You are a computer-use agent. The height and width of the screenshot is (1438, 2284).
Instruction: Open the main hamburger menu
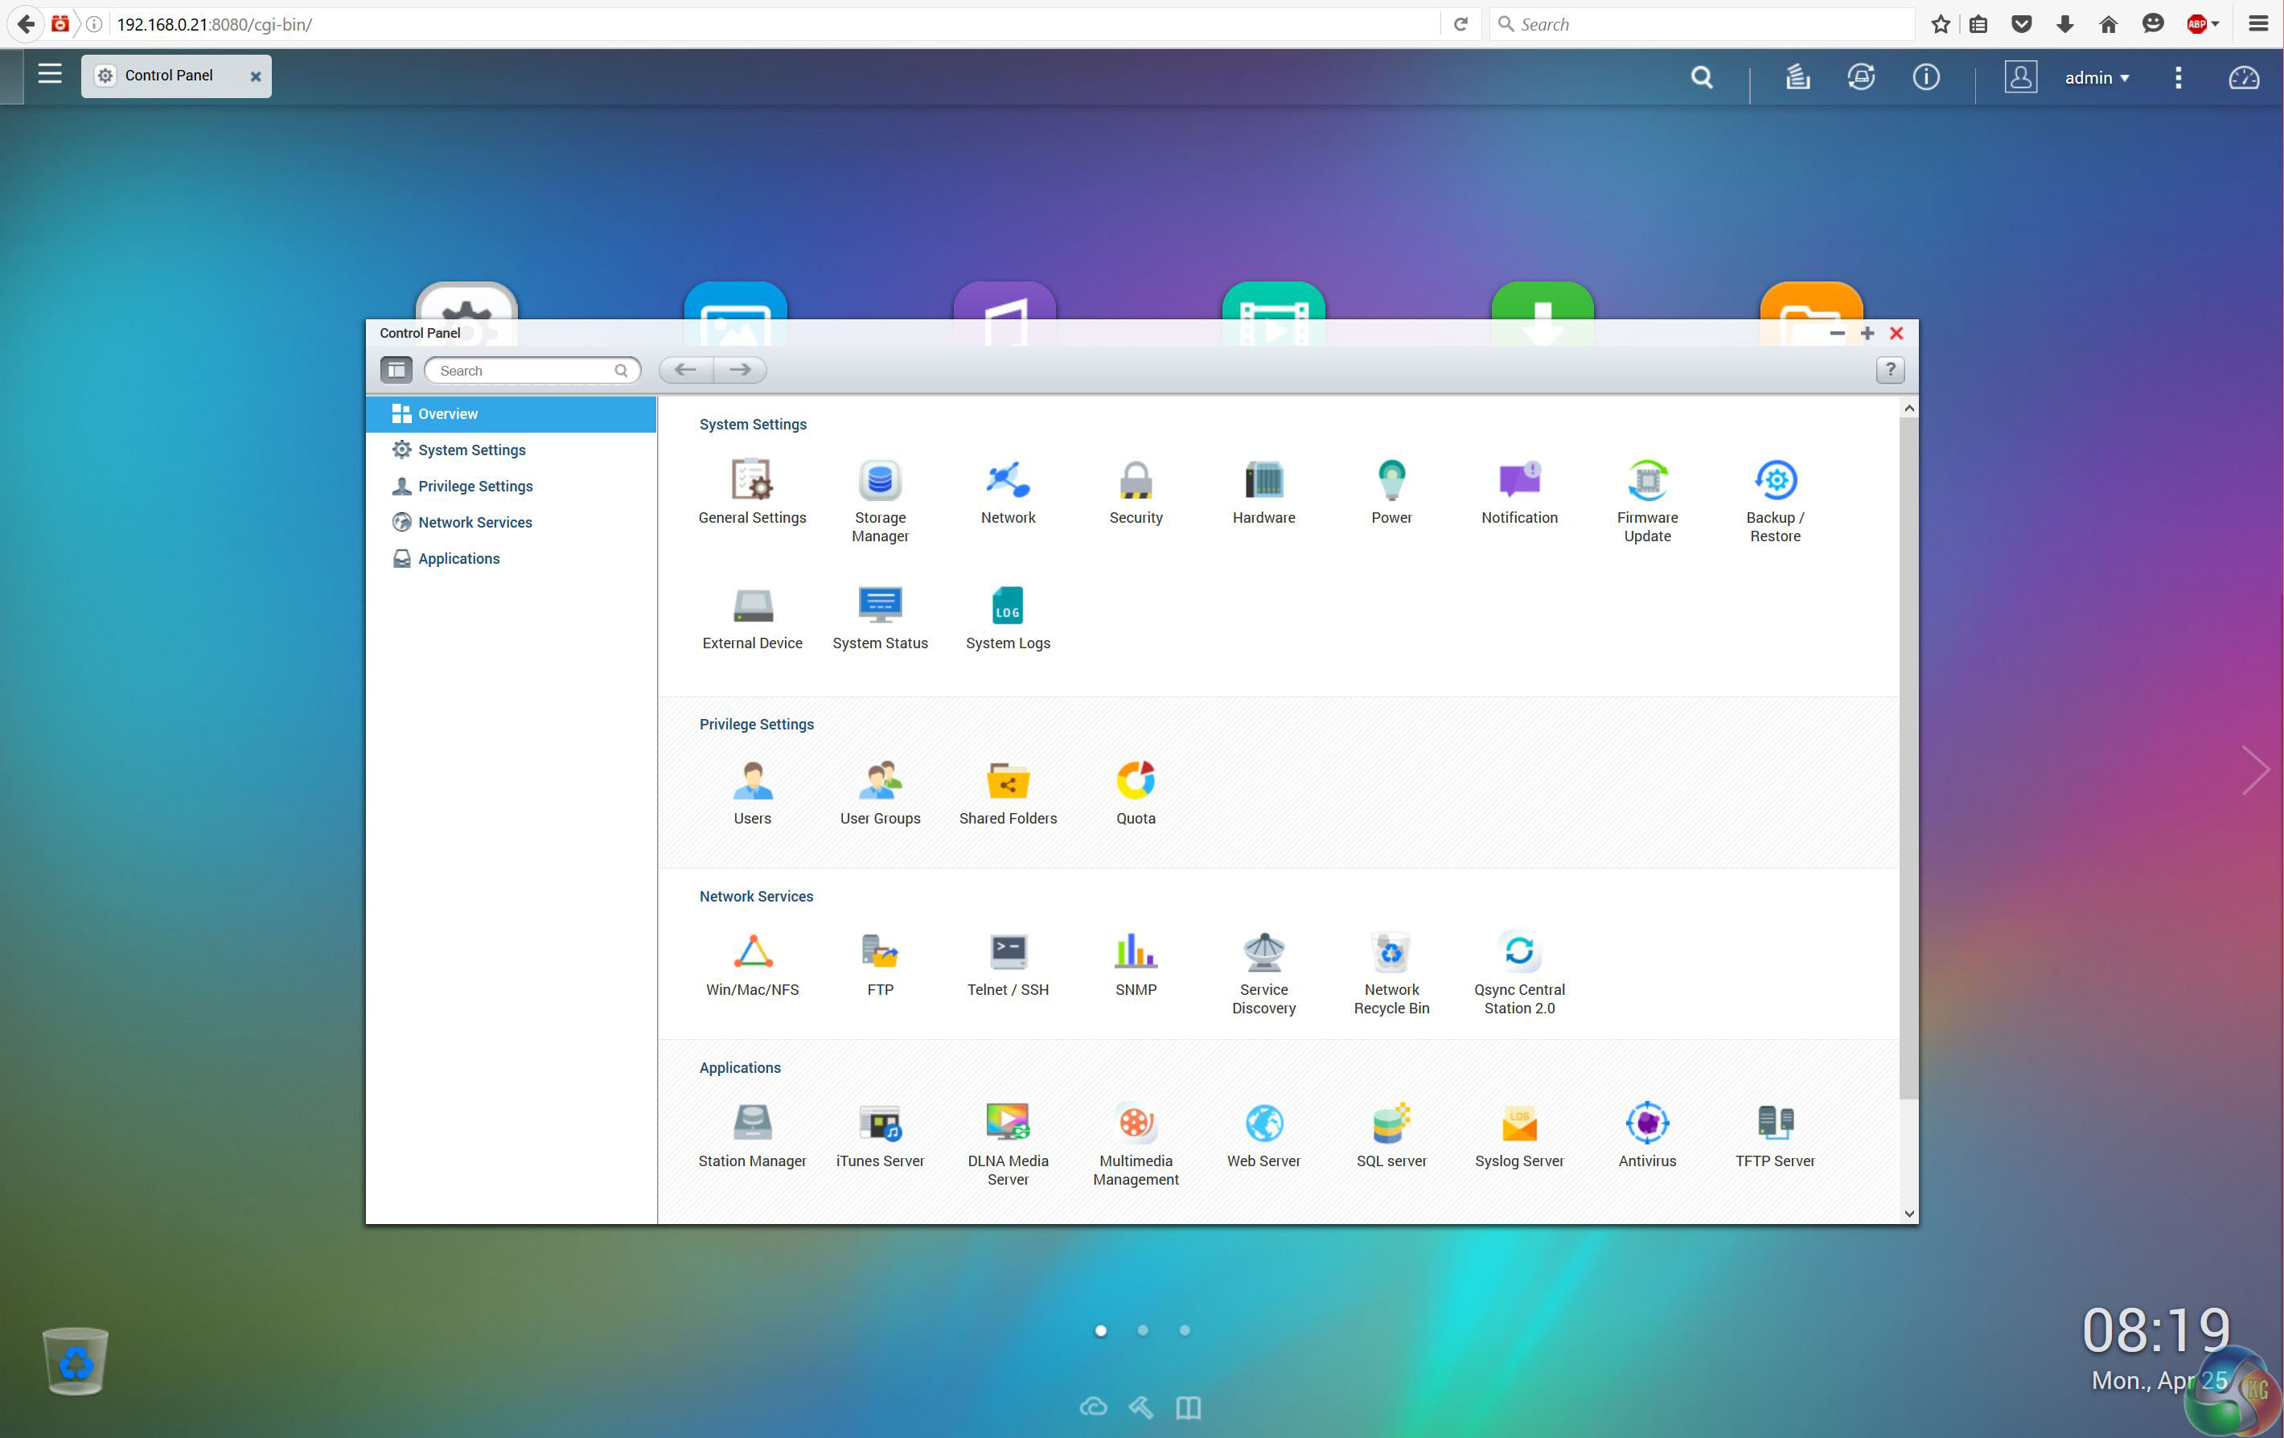pos(49,74)
